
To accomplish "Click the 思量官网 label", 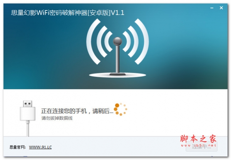I will [x=18, y=147].
